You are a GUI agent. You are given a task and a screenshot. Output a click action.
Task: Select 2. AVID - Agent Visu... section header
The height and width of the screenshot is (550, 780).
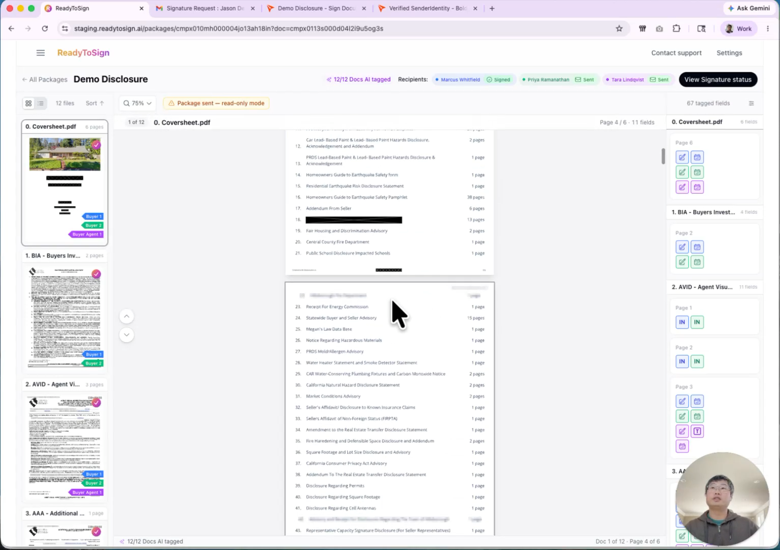coord(714,287)
